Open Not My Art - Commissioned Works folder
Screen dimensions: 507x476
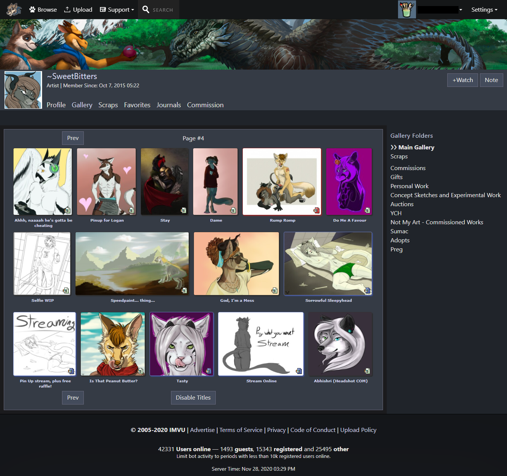437,222
